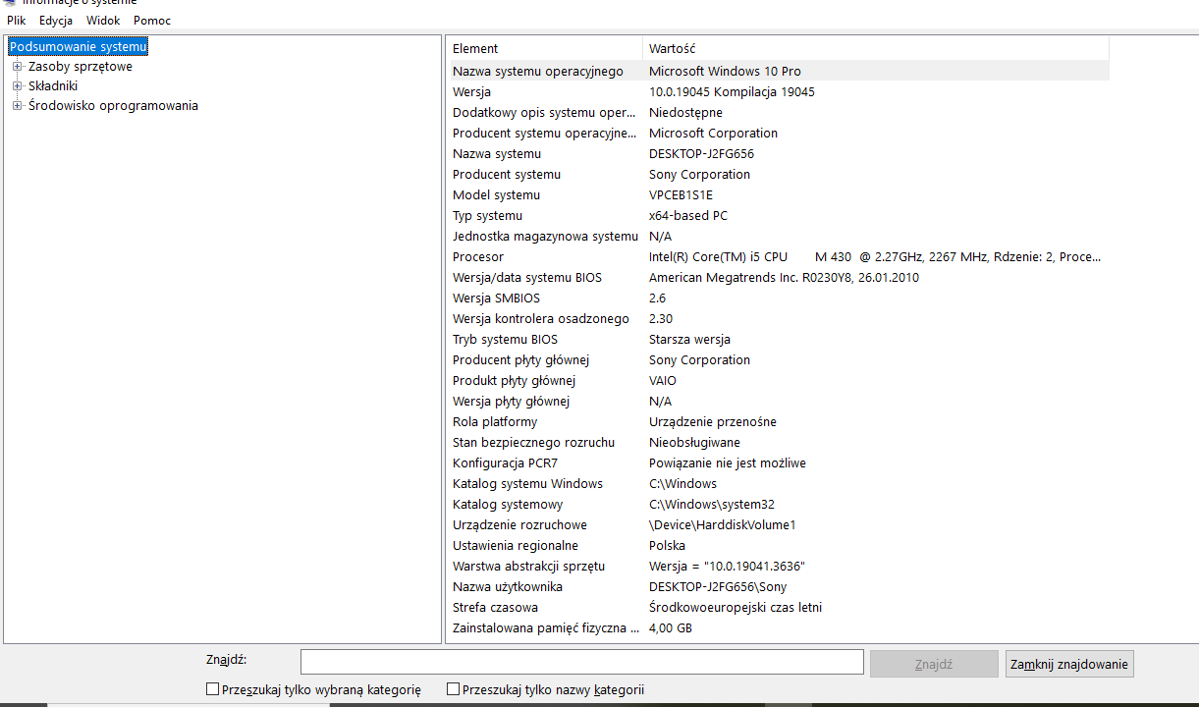Viewport: 1199px width, 707px height.
Task: Click the Element column header
Action: point(545,48)
